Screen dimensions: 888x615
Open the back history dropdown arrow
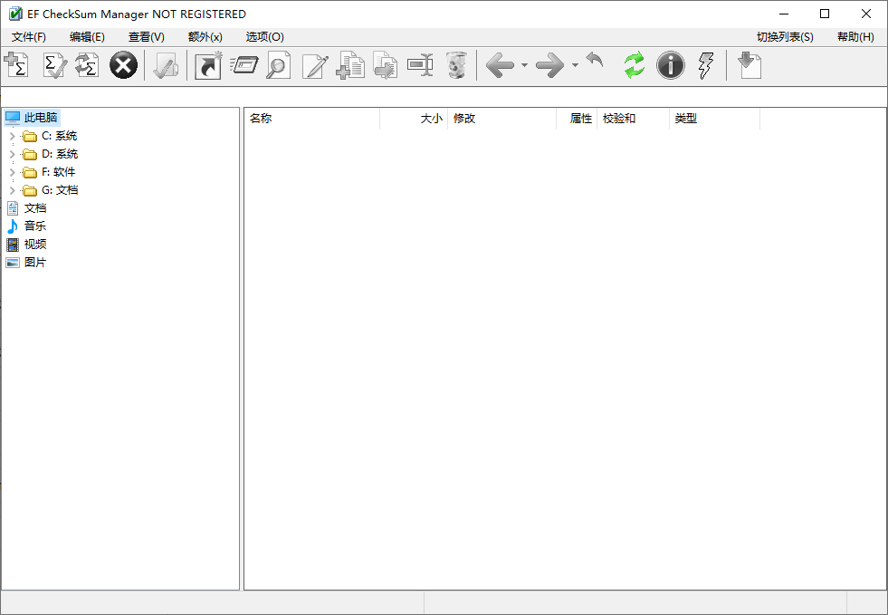pyautogui.click(x=524, y=65)
